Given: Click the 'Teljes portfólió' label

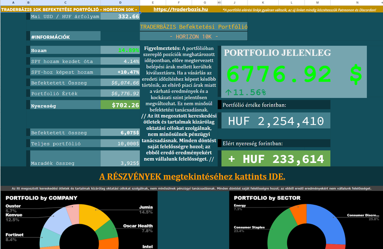Looking at the screenshot, I should click(x=65, y=143).
